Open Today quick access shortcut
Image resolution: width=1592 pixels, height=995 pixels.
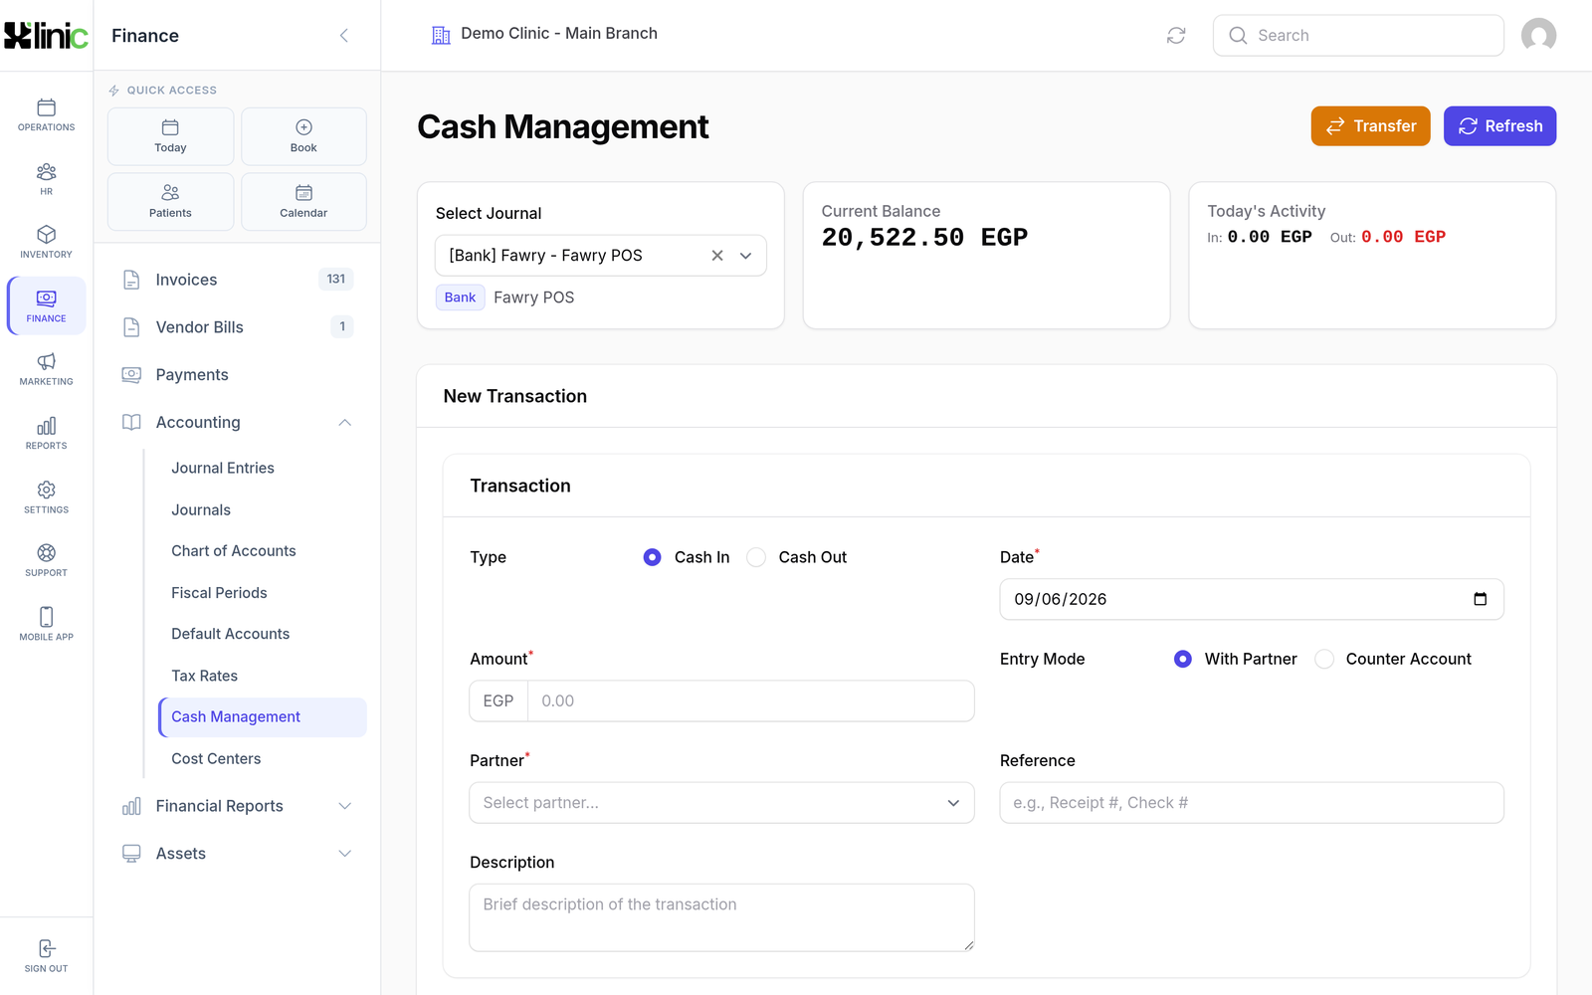pyautogui.click(x=170, y=136)
